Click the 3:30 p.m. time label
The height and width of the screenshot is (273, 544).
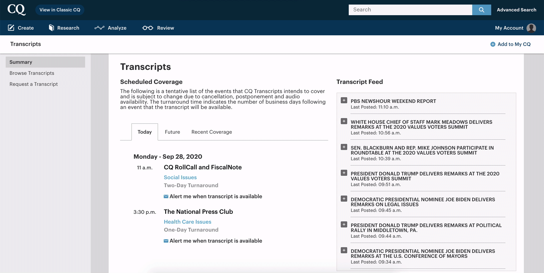(145, 212)
